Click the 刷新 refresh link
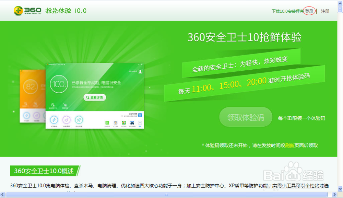The width and height of the screenshot is (343, 198). 289,145
